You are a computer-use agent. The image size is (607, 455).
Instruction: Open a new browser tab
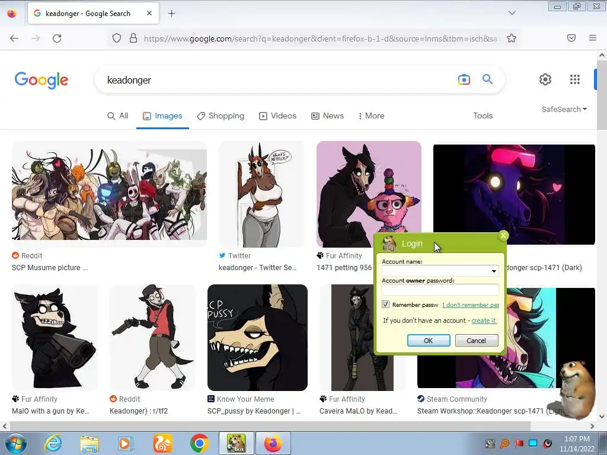[171, 14]
